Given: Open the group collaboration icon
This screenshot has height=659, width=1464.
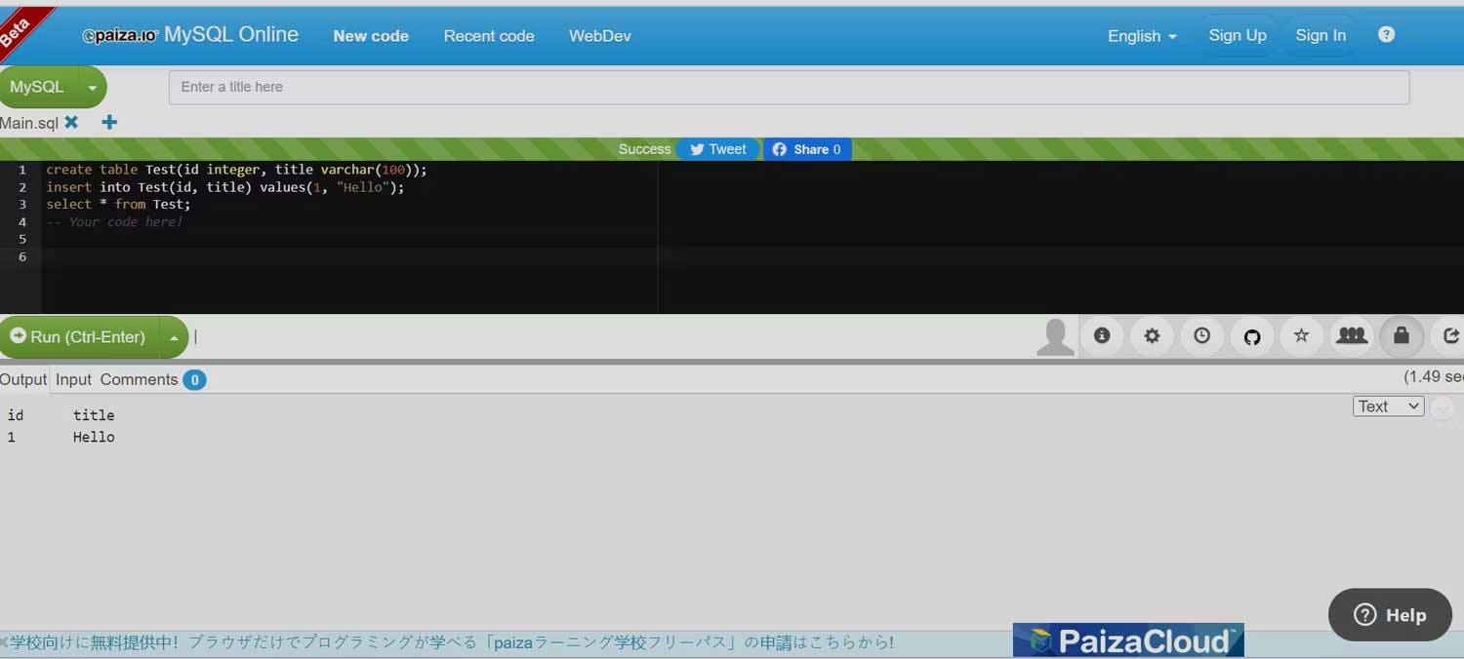Looking at the screenshot, I should pyautogui.click(x=1352, y=336).
